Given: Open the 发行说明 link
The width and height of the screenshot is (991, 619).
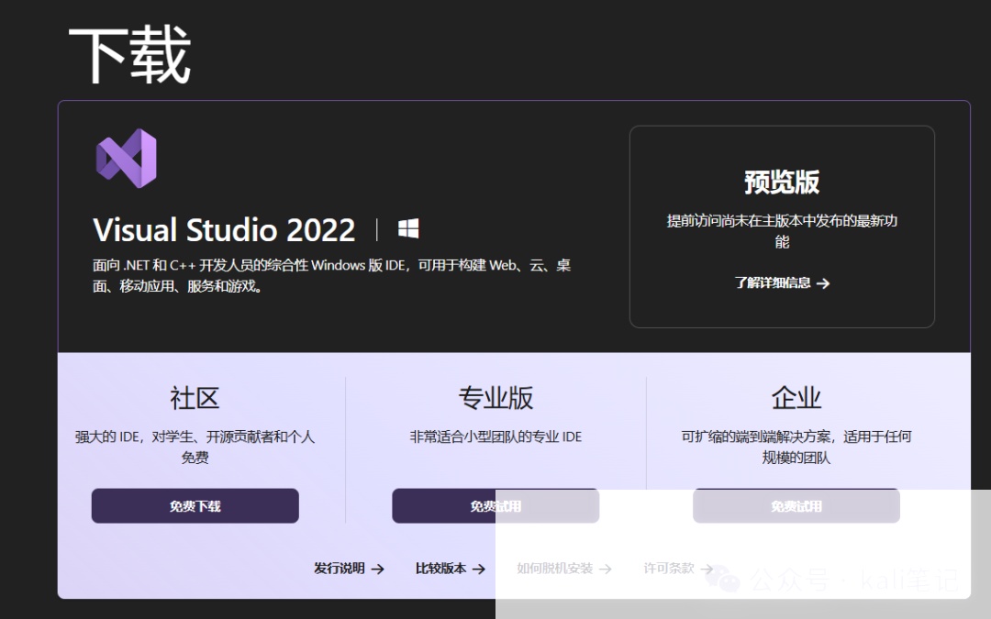Looking at the screenshot, I should pos(349,569).
